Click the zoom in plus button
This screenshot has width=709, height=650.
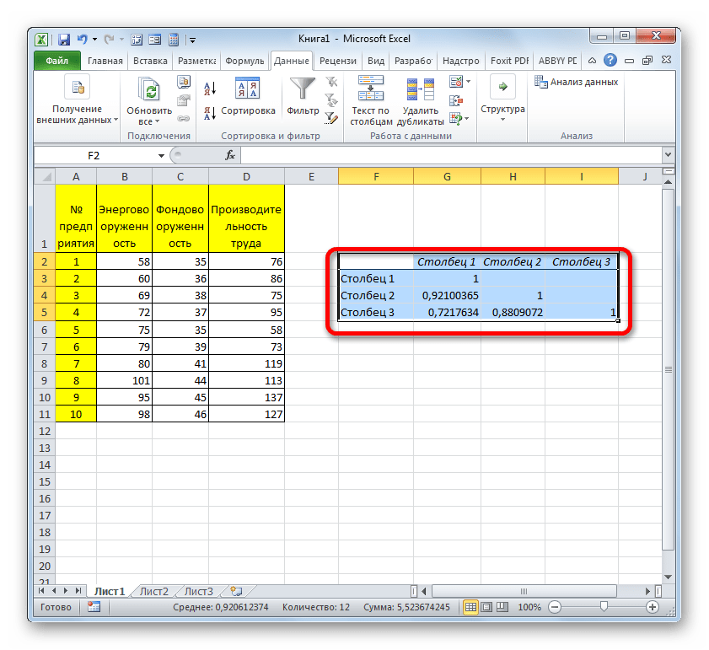[x=652, y=607]
